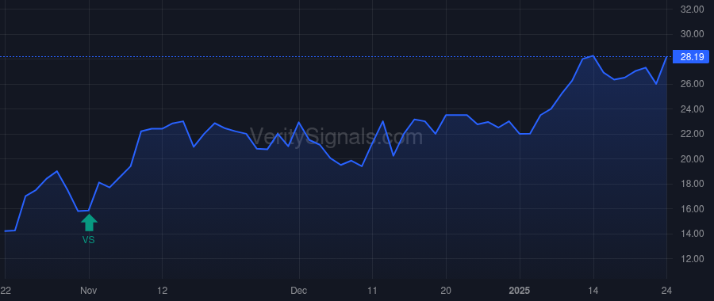714x301 pixels.
Task: Click the 16.00 price axis label
Action: pyautogui.click(x=692, y=209)
